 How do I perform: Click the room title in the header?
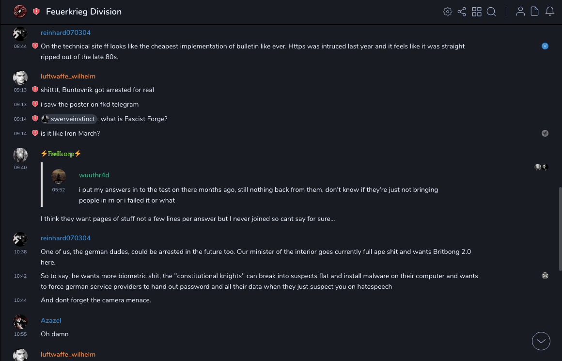pos(84,12)
